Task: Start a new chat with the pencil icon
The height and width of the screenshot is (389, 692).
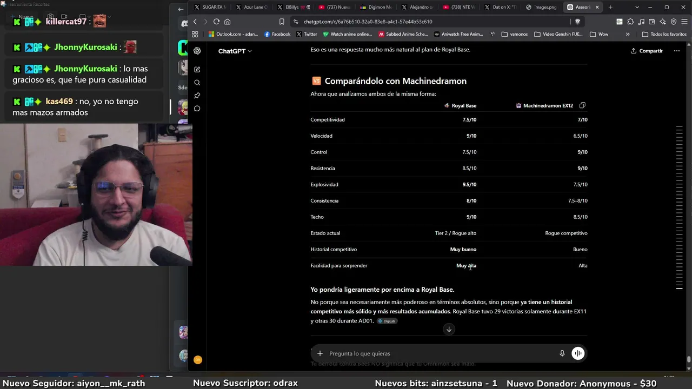Action: [197, 70]
